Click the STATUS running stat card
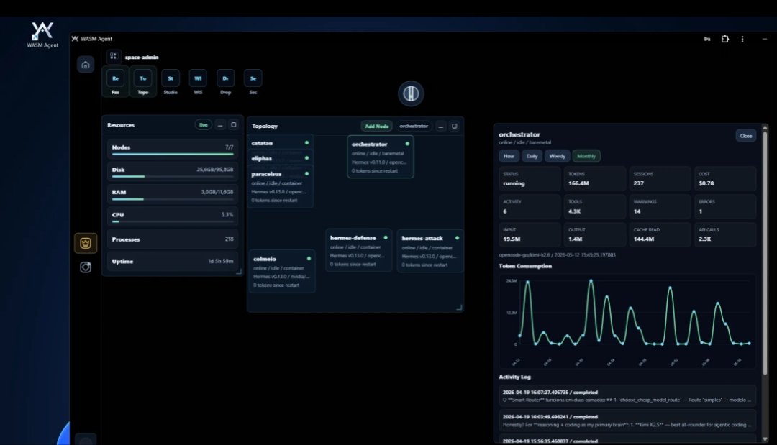Image resolution: width=777 pixels, height=445 pixels. [x=530, y=179]
